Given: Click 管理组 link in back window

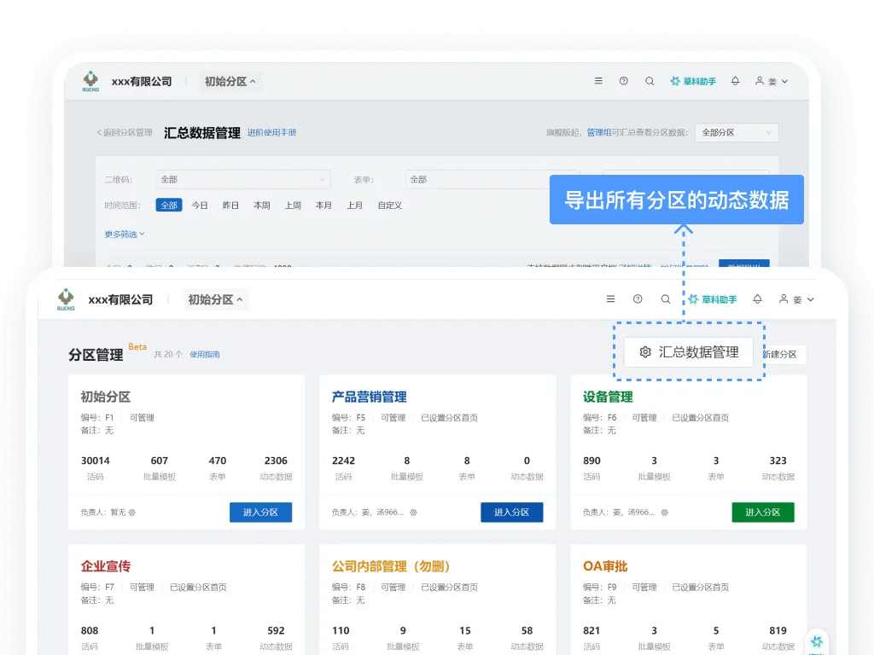Looking at the screenshot, I should click(598, 132).
